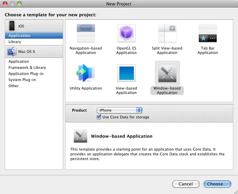Pick the Split View-based Application icon

pyautogui.click(x=167, y=33)
